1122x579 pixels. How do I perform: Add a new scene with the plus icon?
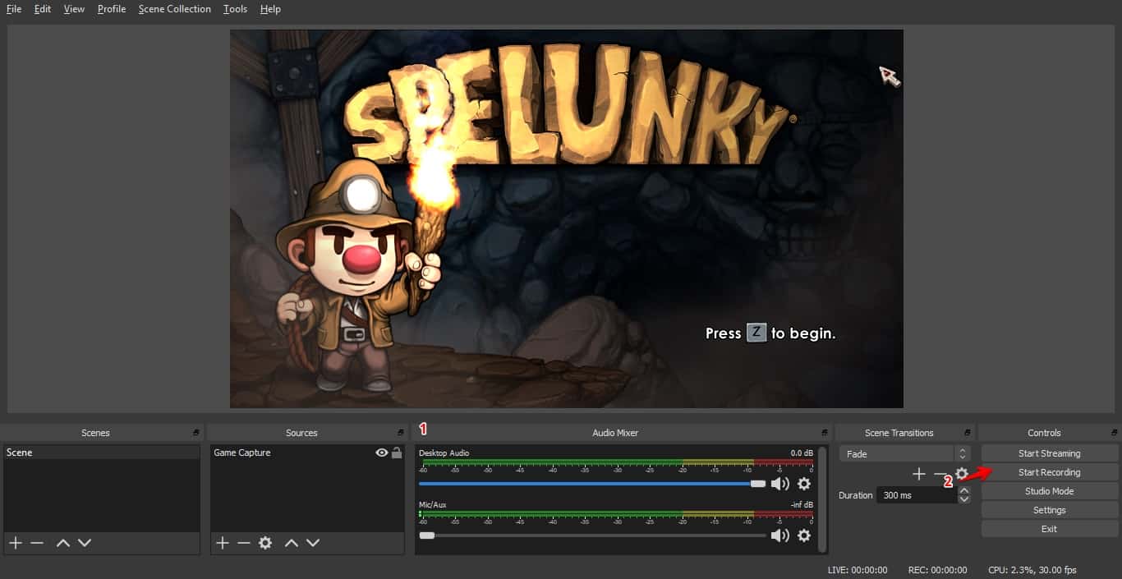[x=15, y=542]
